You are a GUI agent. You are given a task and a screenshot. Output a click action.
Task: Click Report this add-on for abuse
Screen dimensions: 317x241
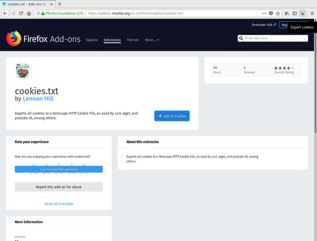click(58, 187)
